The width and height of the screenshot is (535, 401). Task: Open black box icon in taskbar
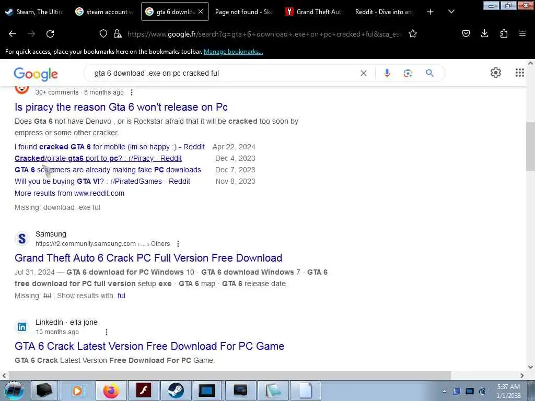(45, 391)
